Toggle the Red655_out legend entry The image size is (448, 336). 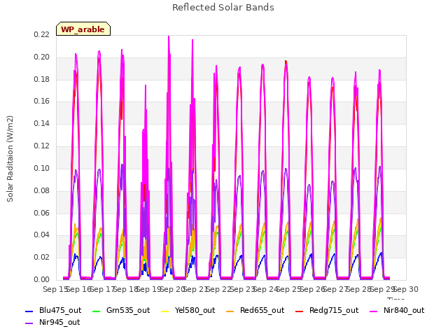click(255, 311)
